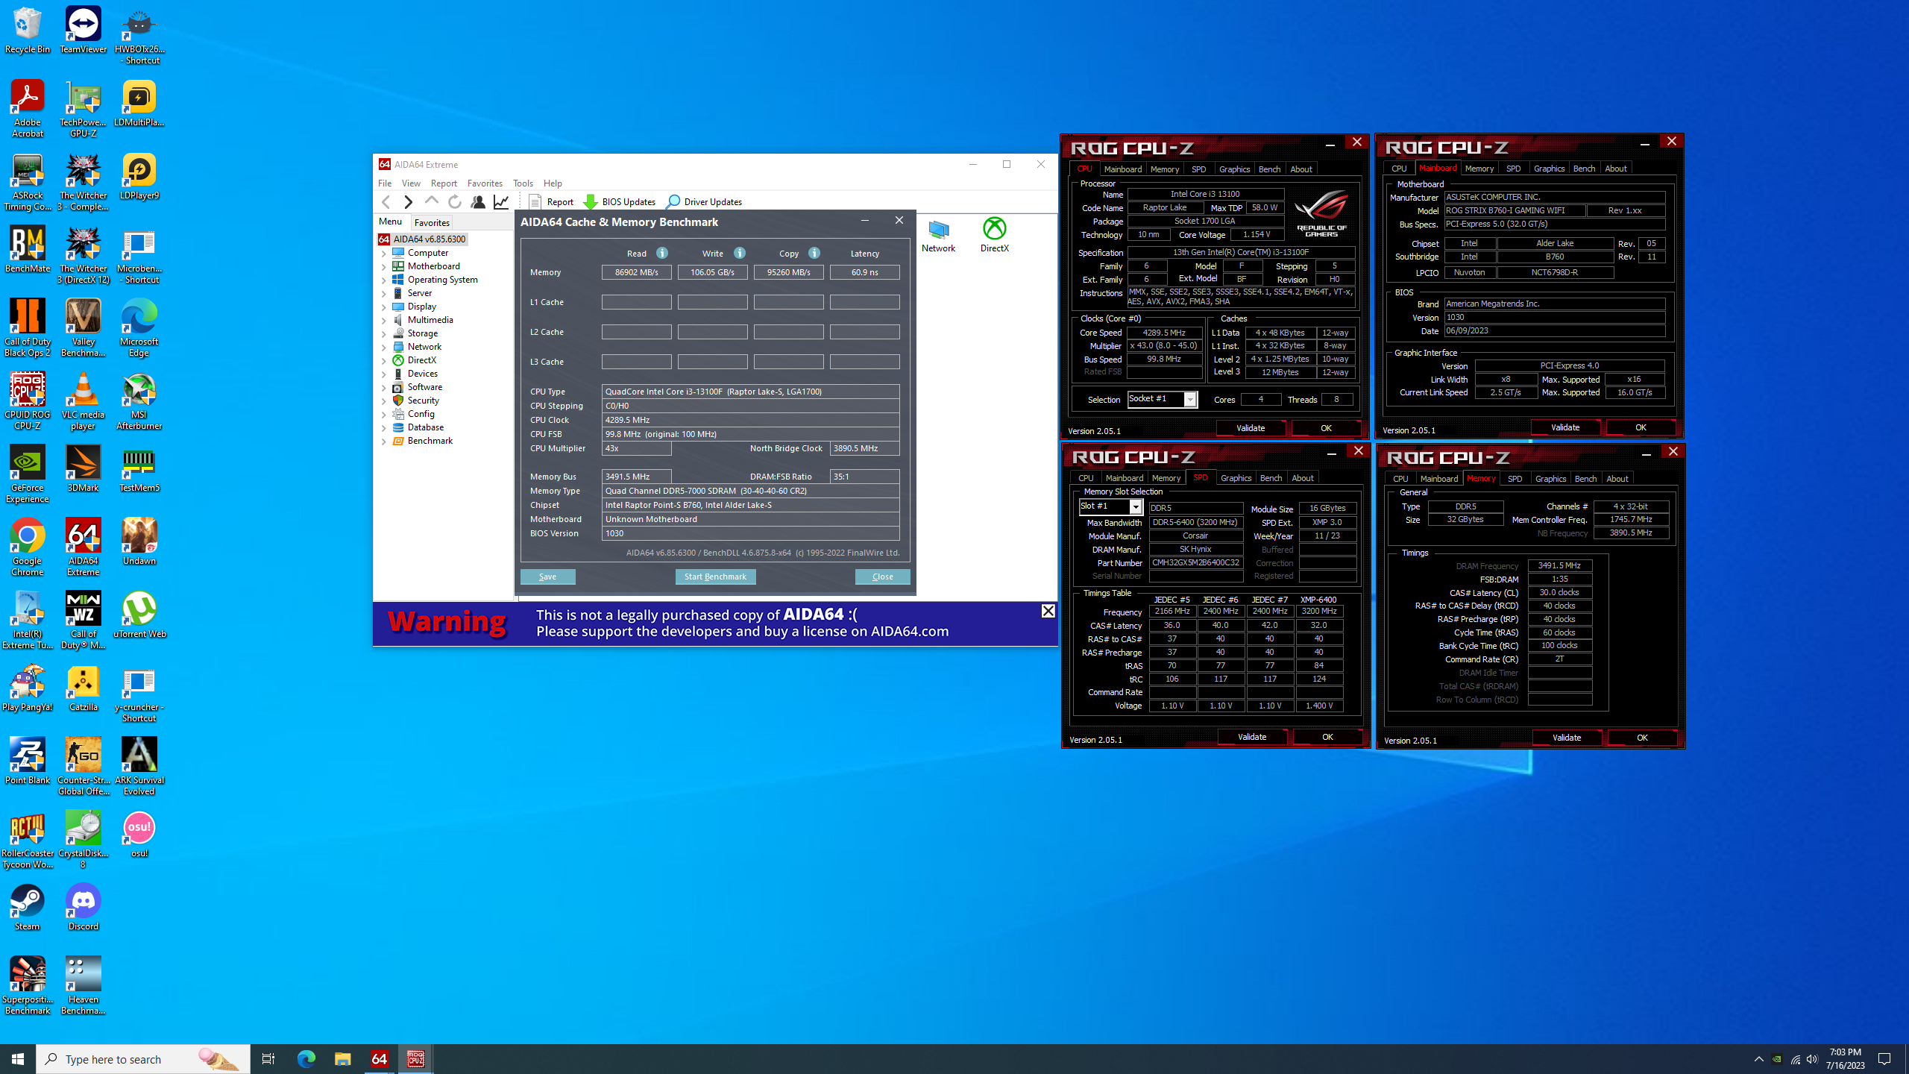Screen dimensions: 1909x1074
Task: Open Steam desktop icon
Action: (28, 908)
